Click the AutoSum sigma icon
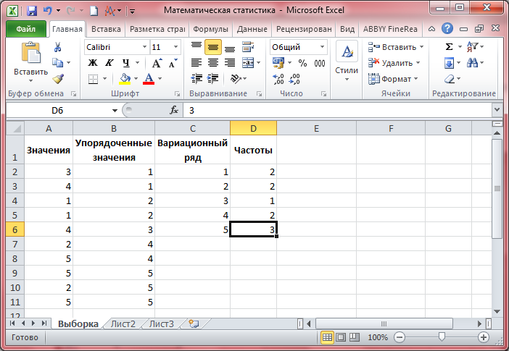Image resolution: width=509 pixels, height=351 pixels. click(450, 47)
